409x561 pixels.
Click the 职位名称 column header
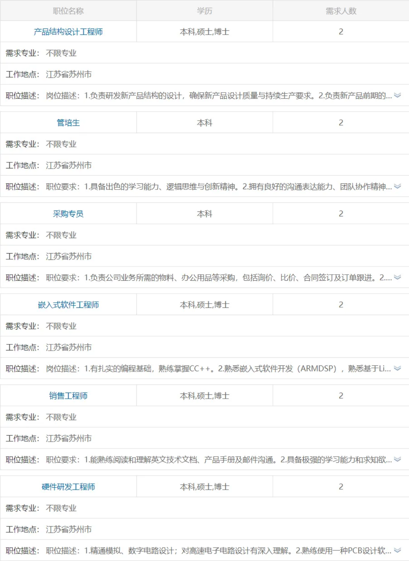pyautogui.click(x=68, y=11)
